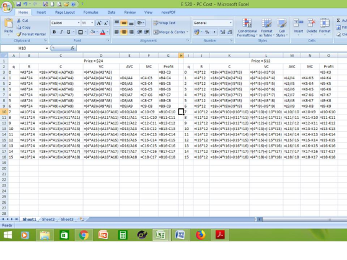The width and height of the screenshot is (347, 260).
Task: Select cell G10 with =B10-C10
Action: point(168,112)
